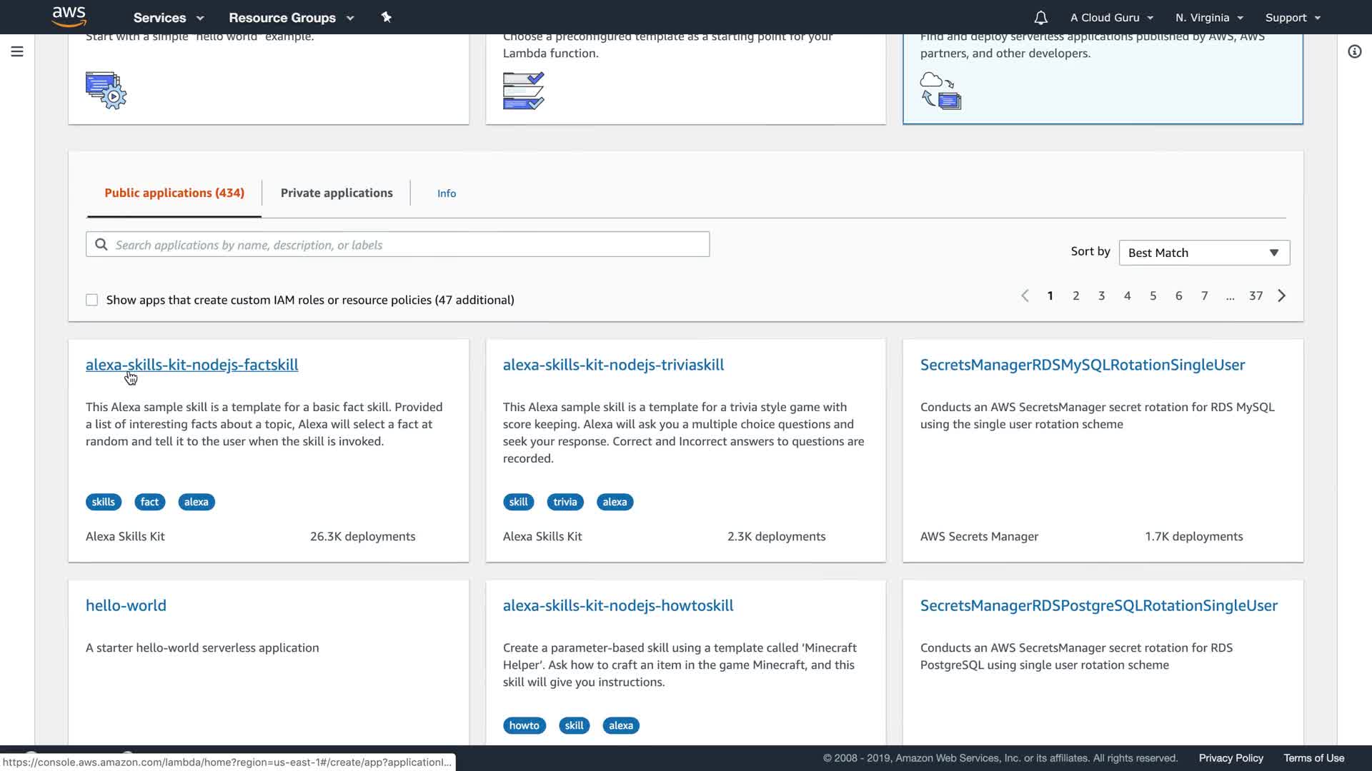Select the author-from-scratch gear icon card
1372x771 pixels.
106,90
